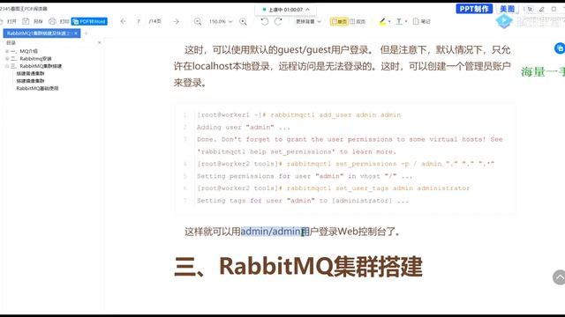This screenshot has height=317, width=565.
Task: Click the PPT制作 button
Action: (x=474, y=9)
